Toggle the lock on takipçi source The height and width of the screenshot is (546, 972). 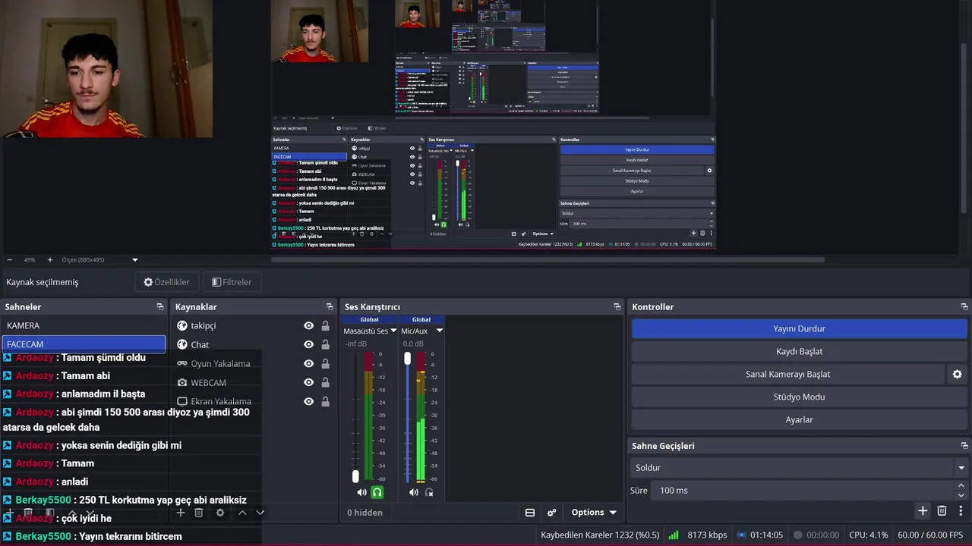pyautogui.click(x=325, y=325)
